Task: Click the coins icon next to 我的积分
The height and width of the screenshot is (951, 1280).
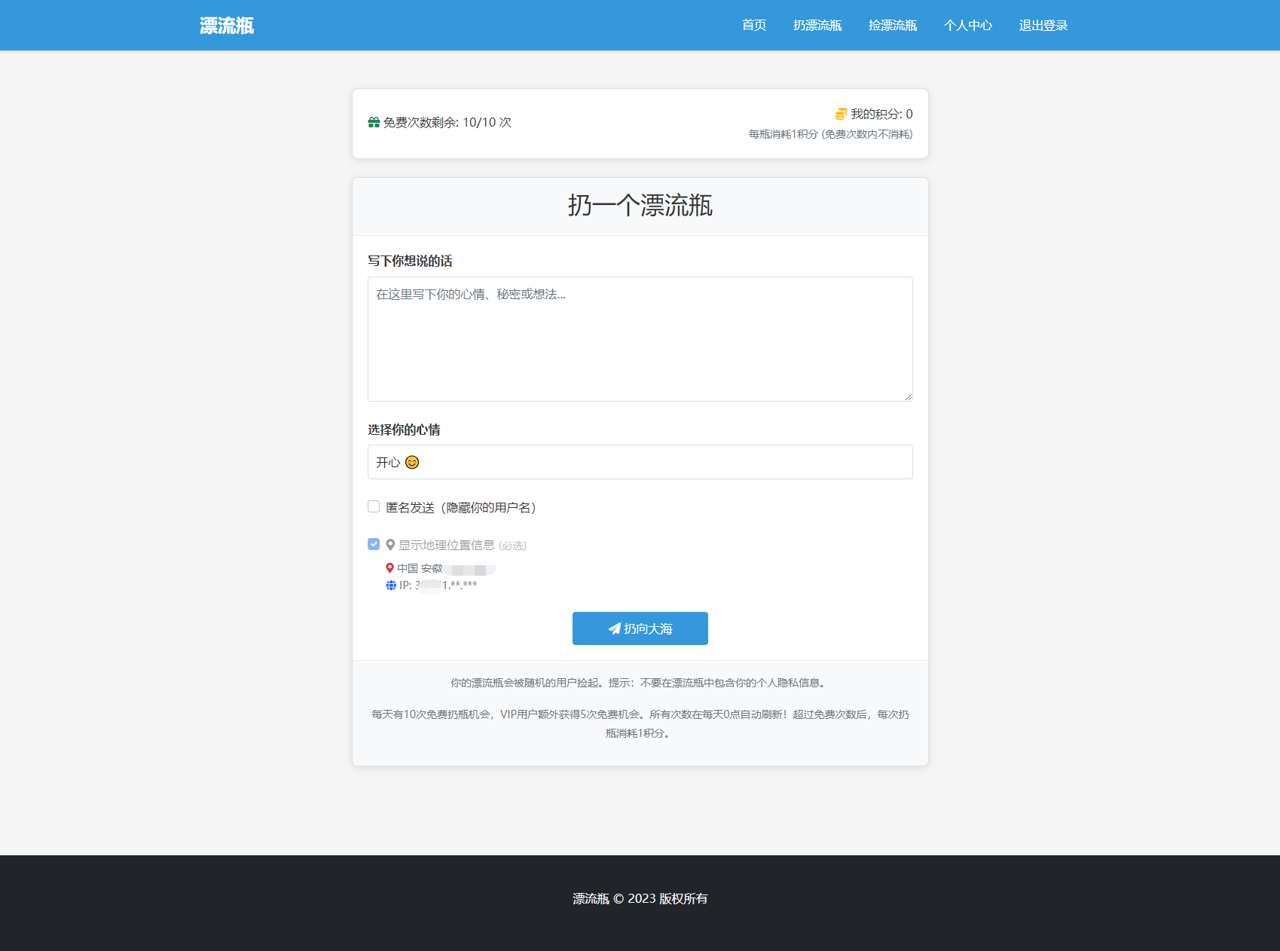Action: [841, 114]
